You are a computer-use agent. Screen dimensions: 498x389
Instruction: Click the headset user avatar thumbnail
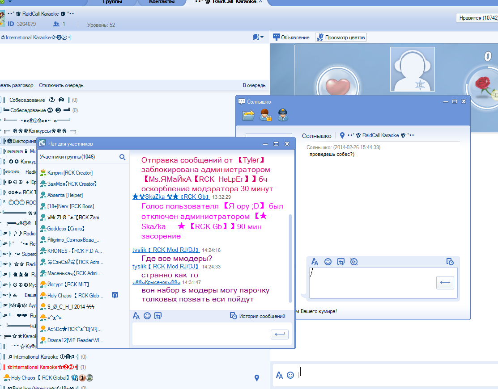[x=412, y=69]
